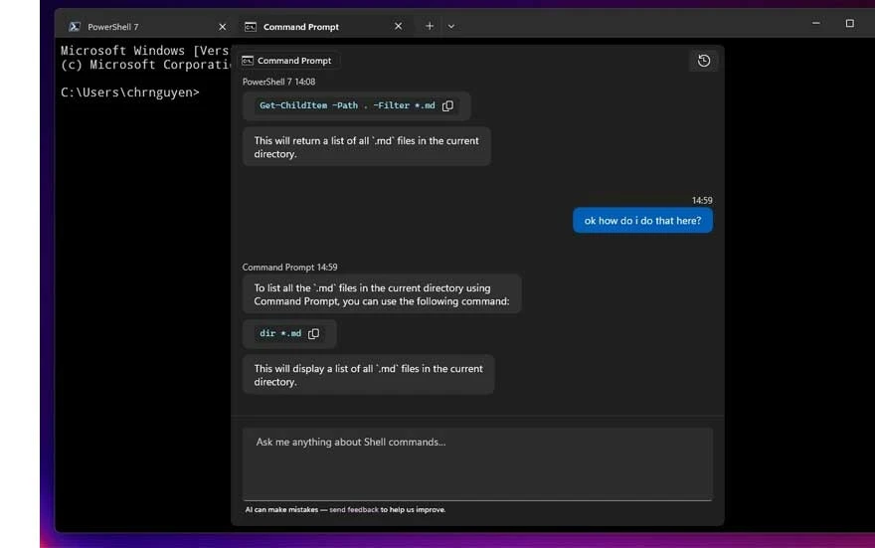Image resolution: width=875 pixels, height=548 pixels.
Task: Switch to the PowerShell 7 tab
Action: click(147, 26)
